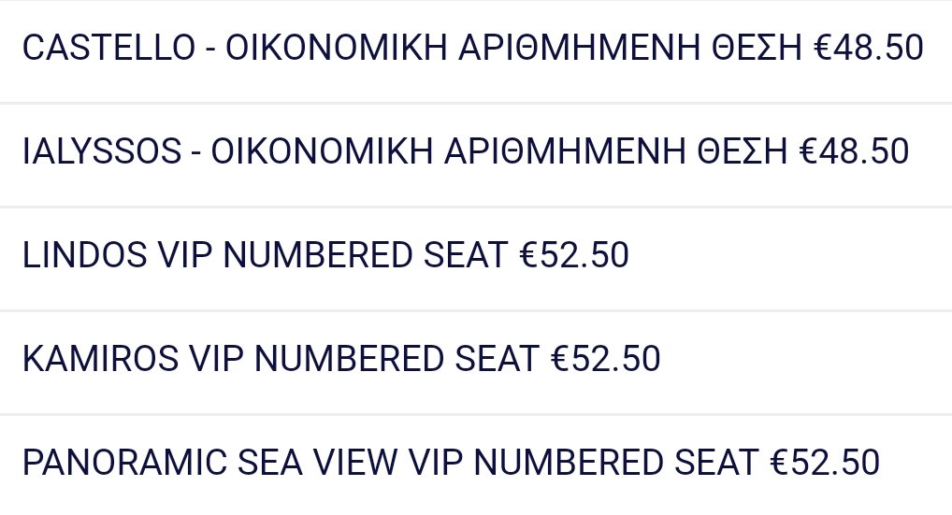The height and width of the screenshot is (515, 952).
Task: Tap the words PANORAMIC SEA VIEW
Action: click(x=210, y=463)
